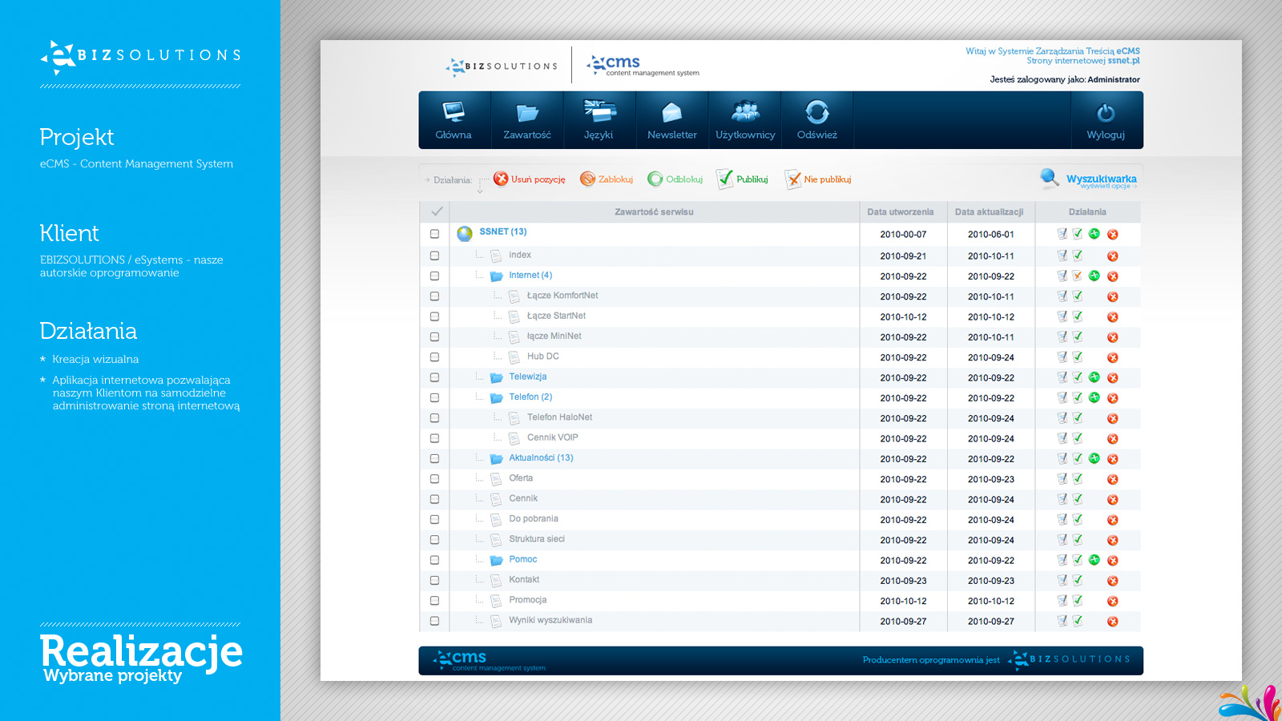Toggle the select-all checkmark in table header

coord(437,212)
